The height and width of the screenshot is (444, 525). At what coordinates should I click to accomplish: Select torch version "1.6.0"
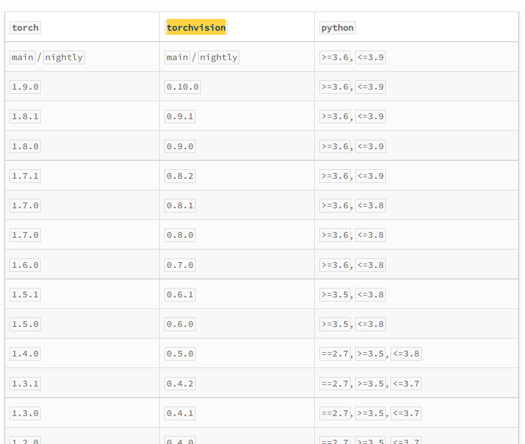point(25,265)
